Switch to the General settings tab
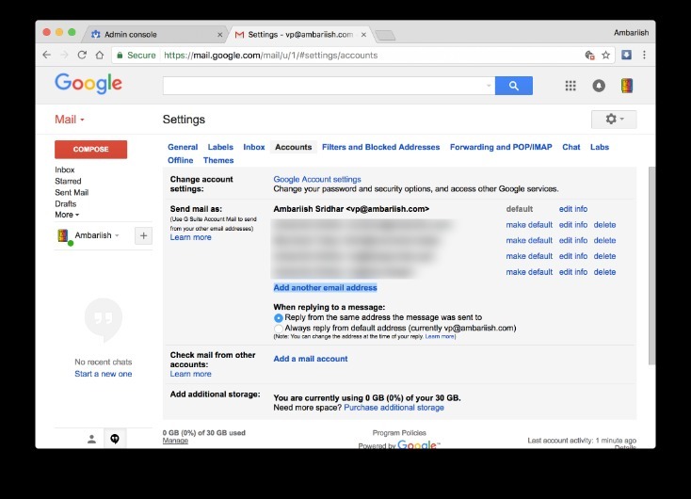691x499 pixels. 183,147
